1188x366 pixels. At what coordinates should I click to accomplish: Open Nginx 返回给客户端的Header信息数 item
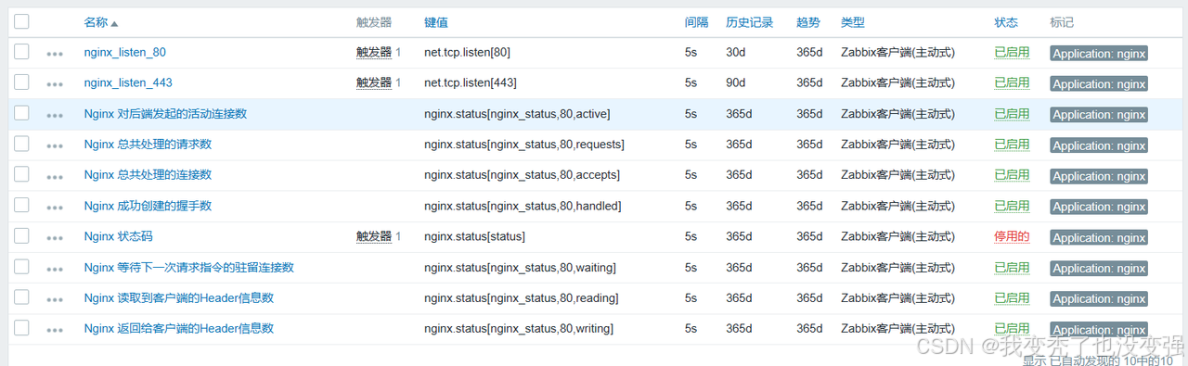pyautogui.click(x=178, y=329)
